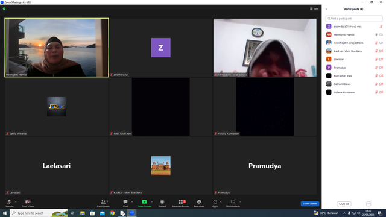
Task: Open notification center icon in system tray
Action: click(380, 213)
